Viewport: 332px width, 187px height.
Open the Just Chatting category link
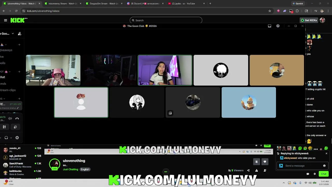coord(70,169)
